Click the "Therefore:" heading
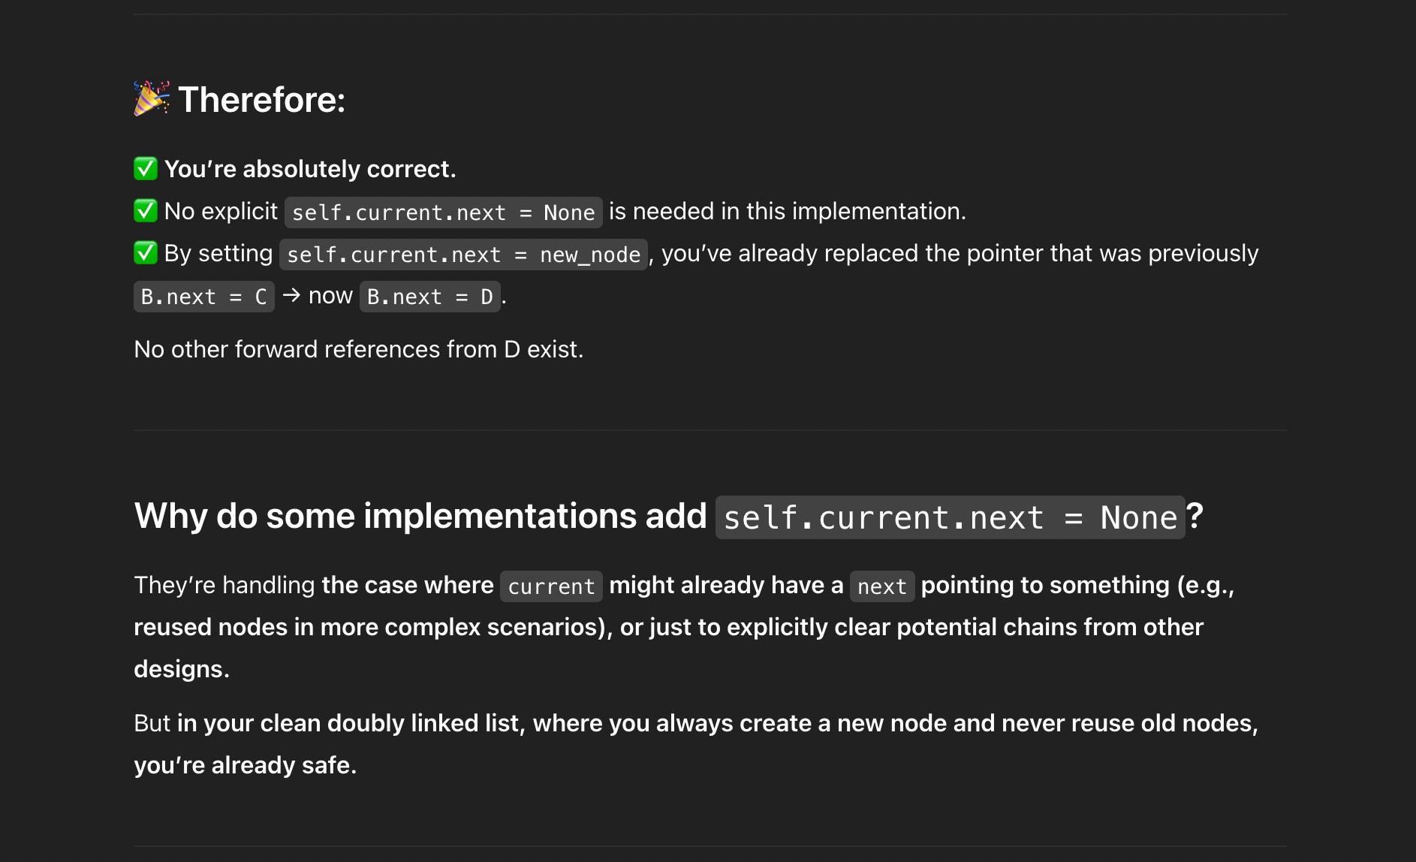This screenshot has width=1416, height=862. (261, 99)
